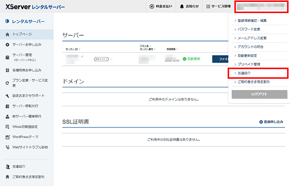Screen dimensions: 290x186
Task: Click the server icon for サーバー管理
Action: [x=7, y=57]
